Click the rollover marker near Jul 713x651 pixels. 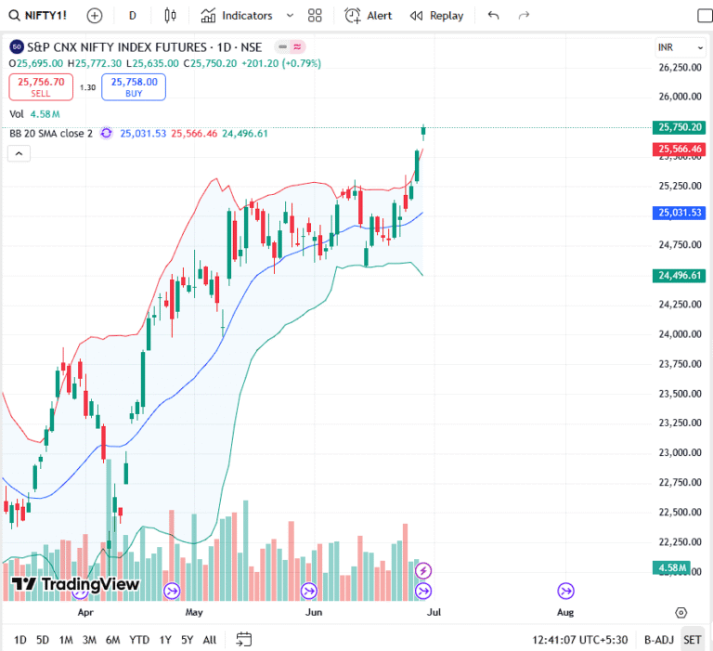(x=423, y=591)
